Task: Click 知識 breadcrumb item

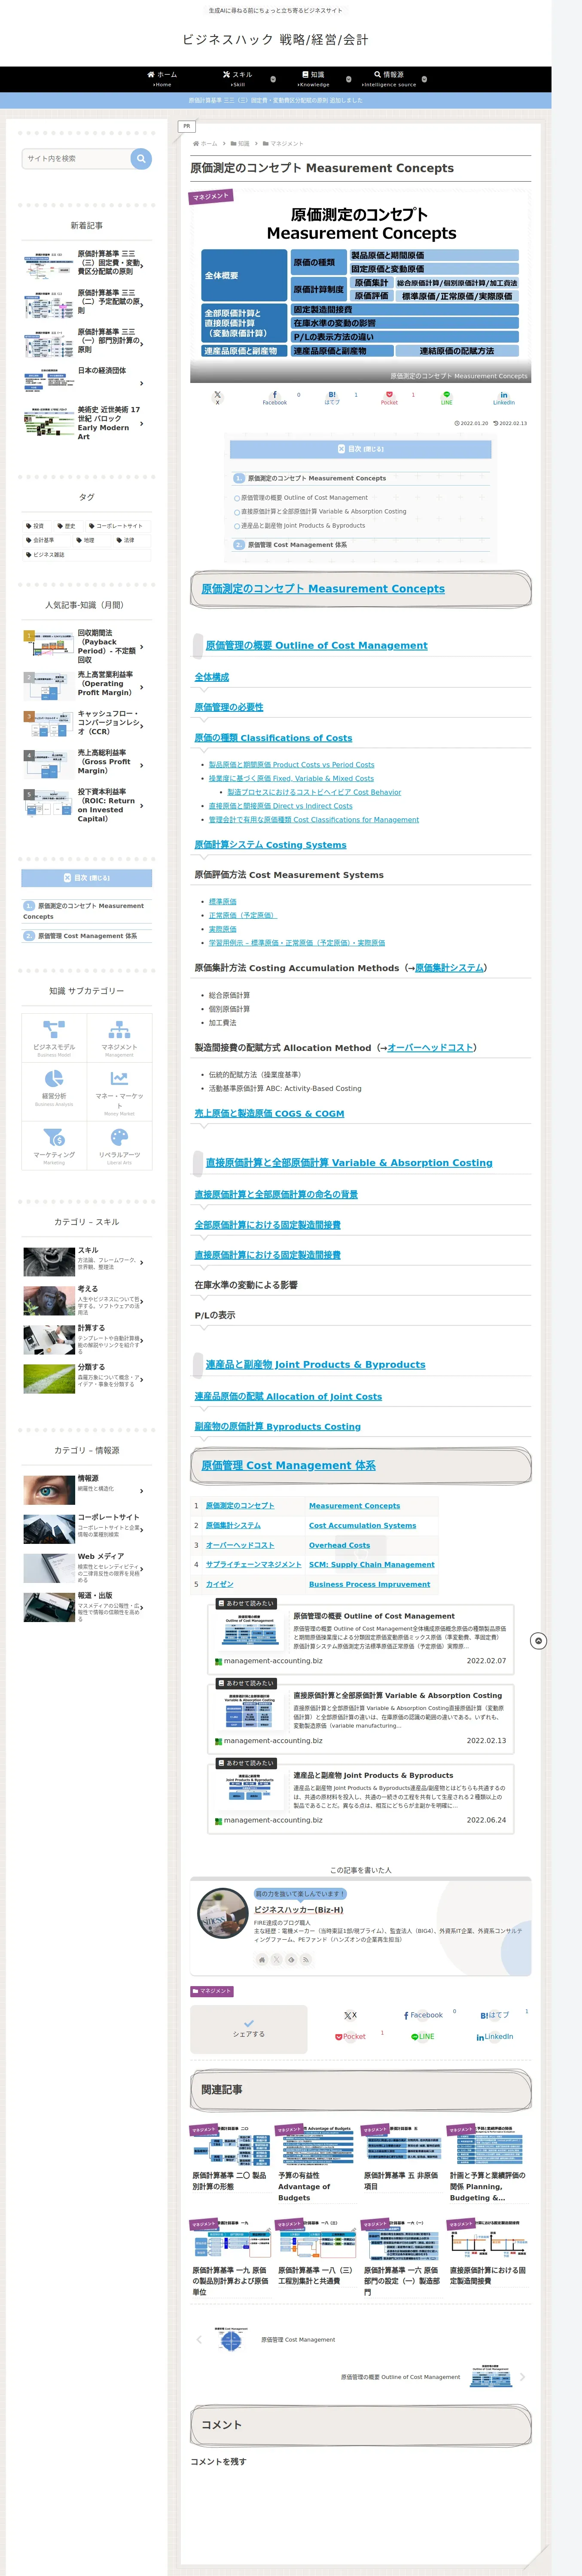Action: point(241,144)
